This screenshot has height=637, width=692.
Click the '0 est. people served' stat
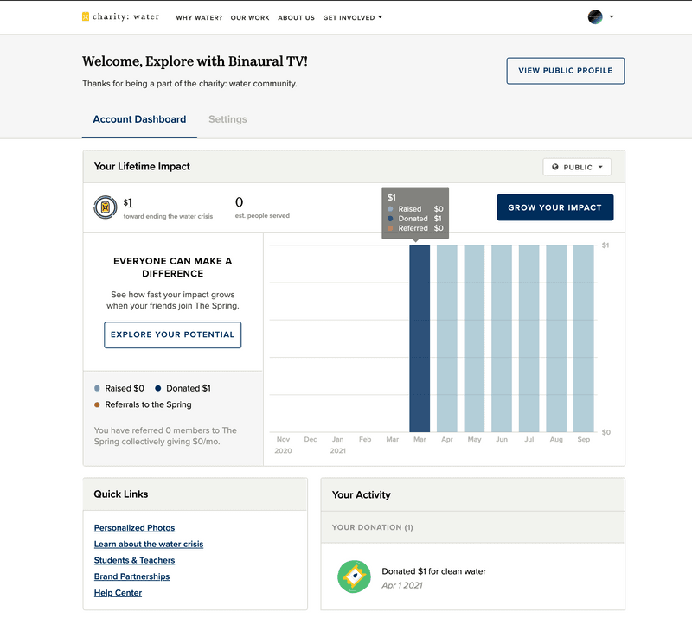tap(262, 207)
